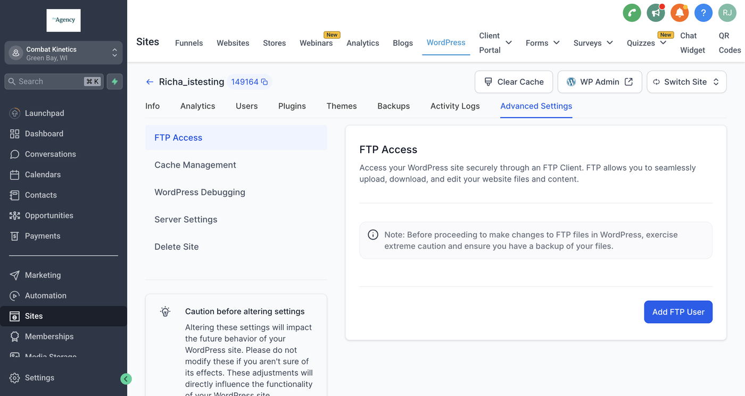This screenshot has height=396, width=745.
Task: Expand the Surveys menu dropdown
Action: pyautogui.click(x=593, y=43)
